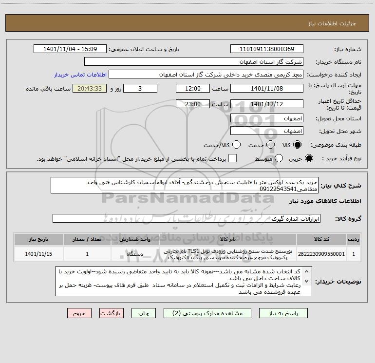Click the need date cell 1401/11/15

pyautogui.click(x=38, y=254)
